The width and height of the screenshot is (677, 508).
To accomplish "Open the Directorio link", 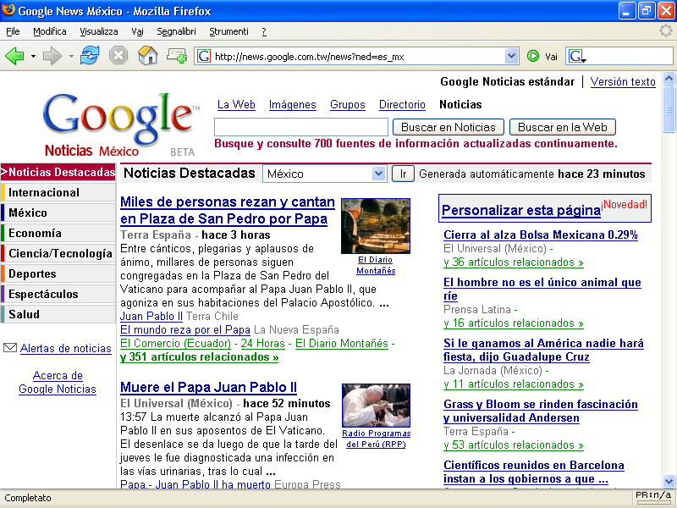I will click(x=402, y=104).
